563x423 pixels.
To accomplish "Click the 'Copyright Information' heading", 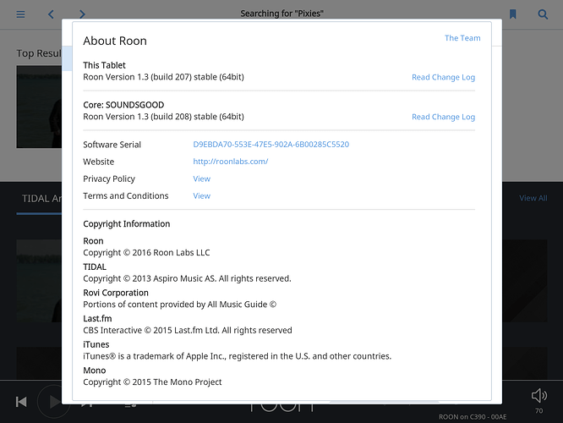I will click(127, 224).
